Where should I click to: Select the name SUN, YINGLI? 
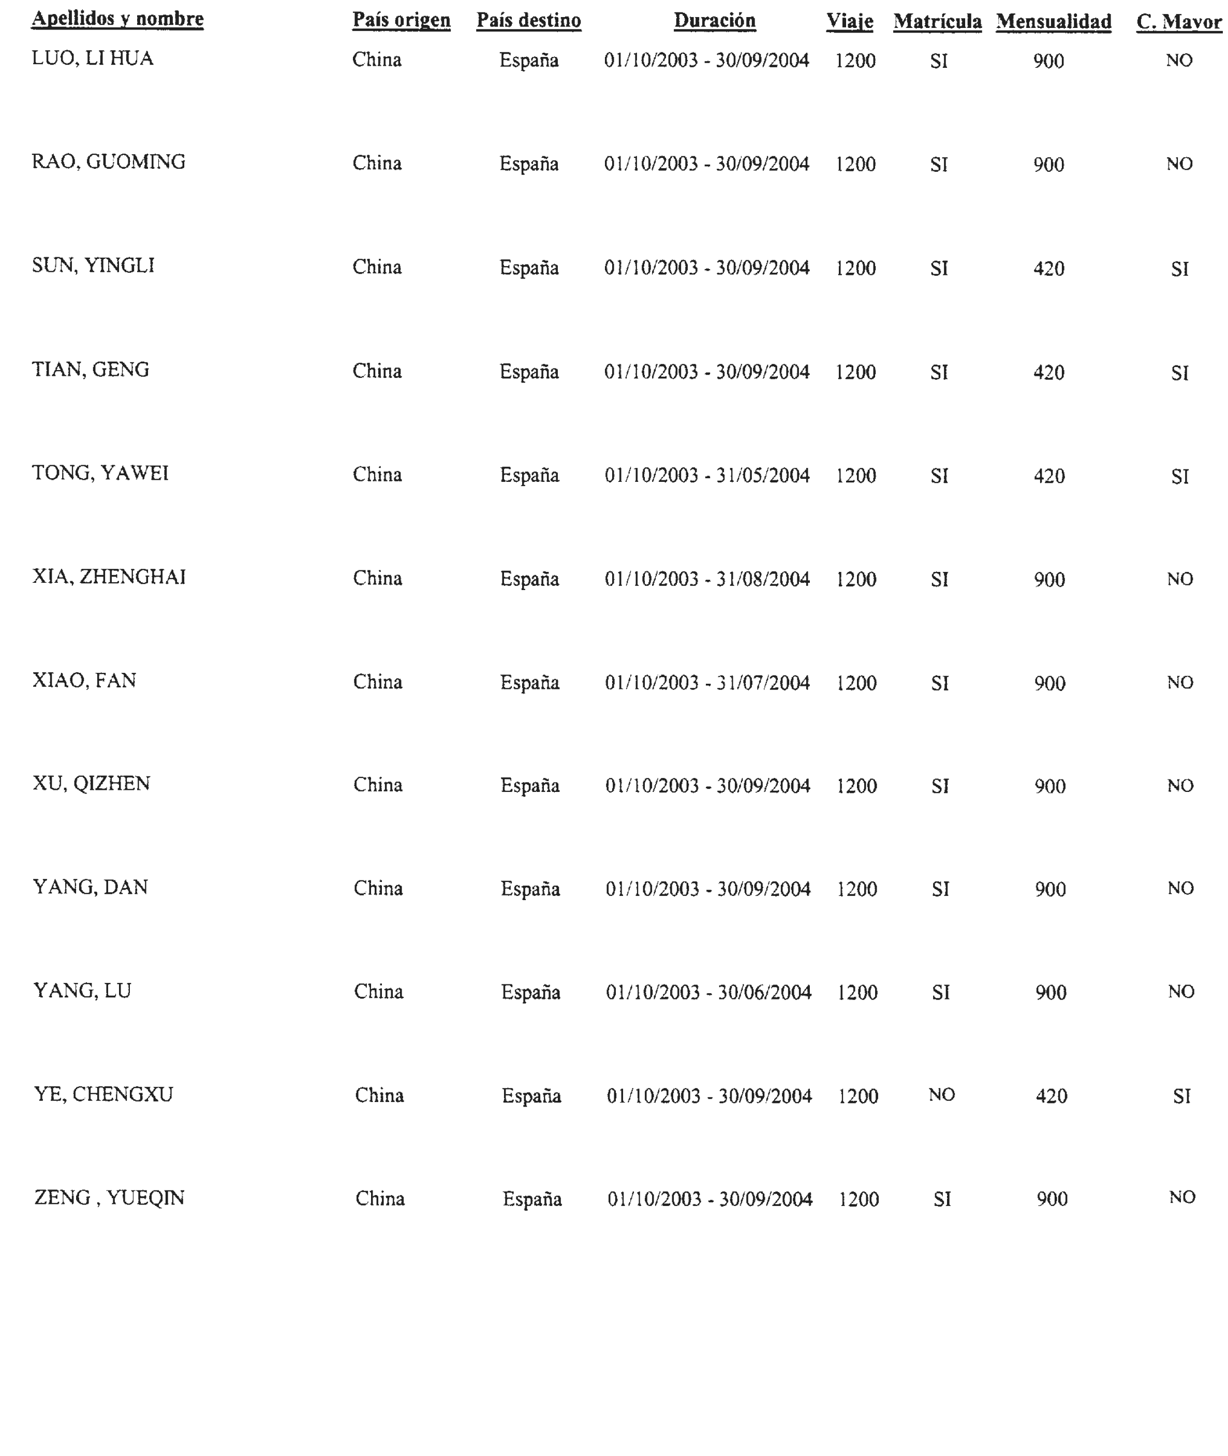(x=93, y=266)
